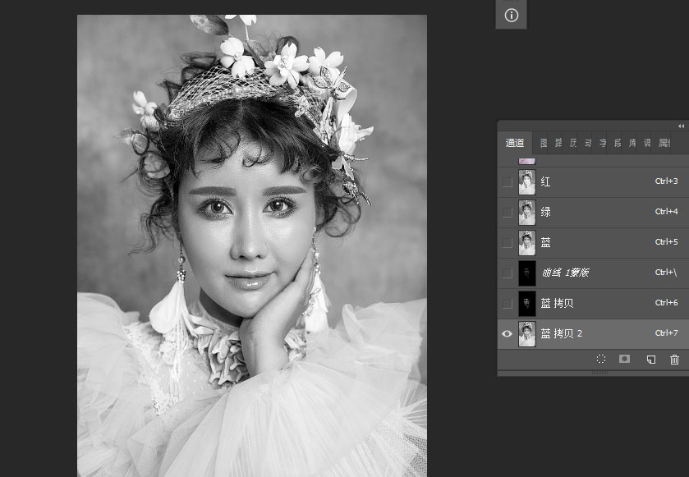Click the portrait image on the canvas
689x477 pixels.
point(252,246)
